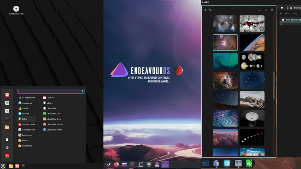Viewport: 301px width, 169px height.
Task: Choose the selected pink nebula wallpaper
Action: 225,43
